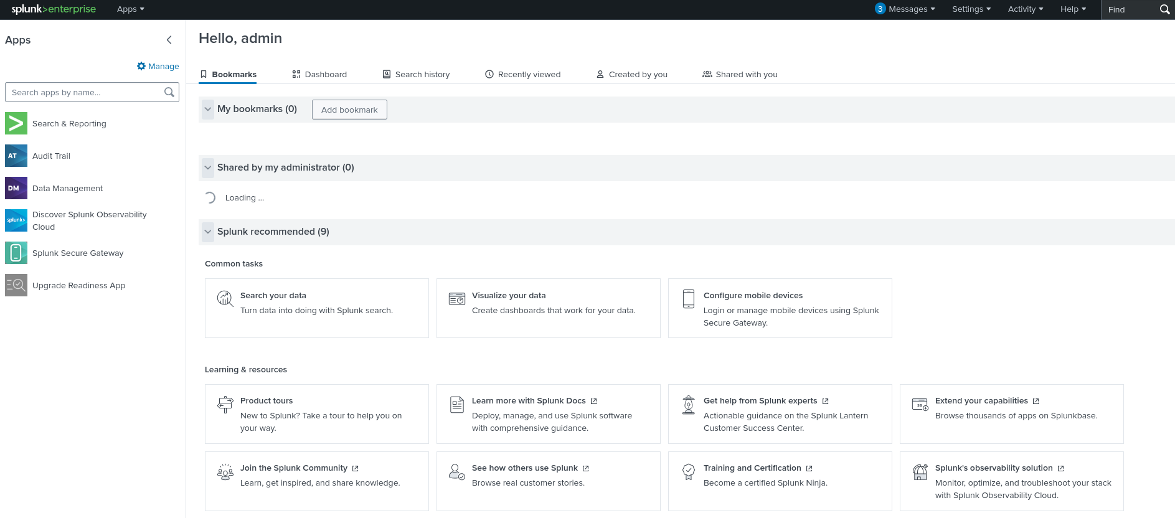Expand the Messages menu
This screenshot has width=1175, height=518.
point(906,9)
